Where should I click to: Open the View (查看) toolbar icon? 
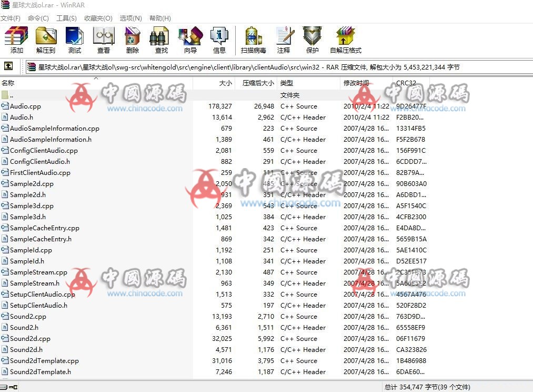(x=104, y=40)
